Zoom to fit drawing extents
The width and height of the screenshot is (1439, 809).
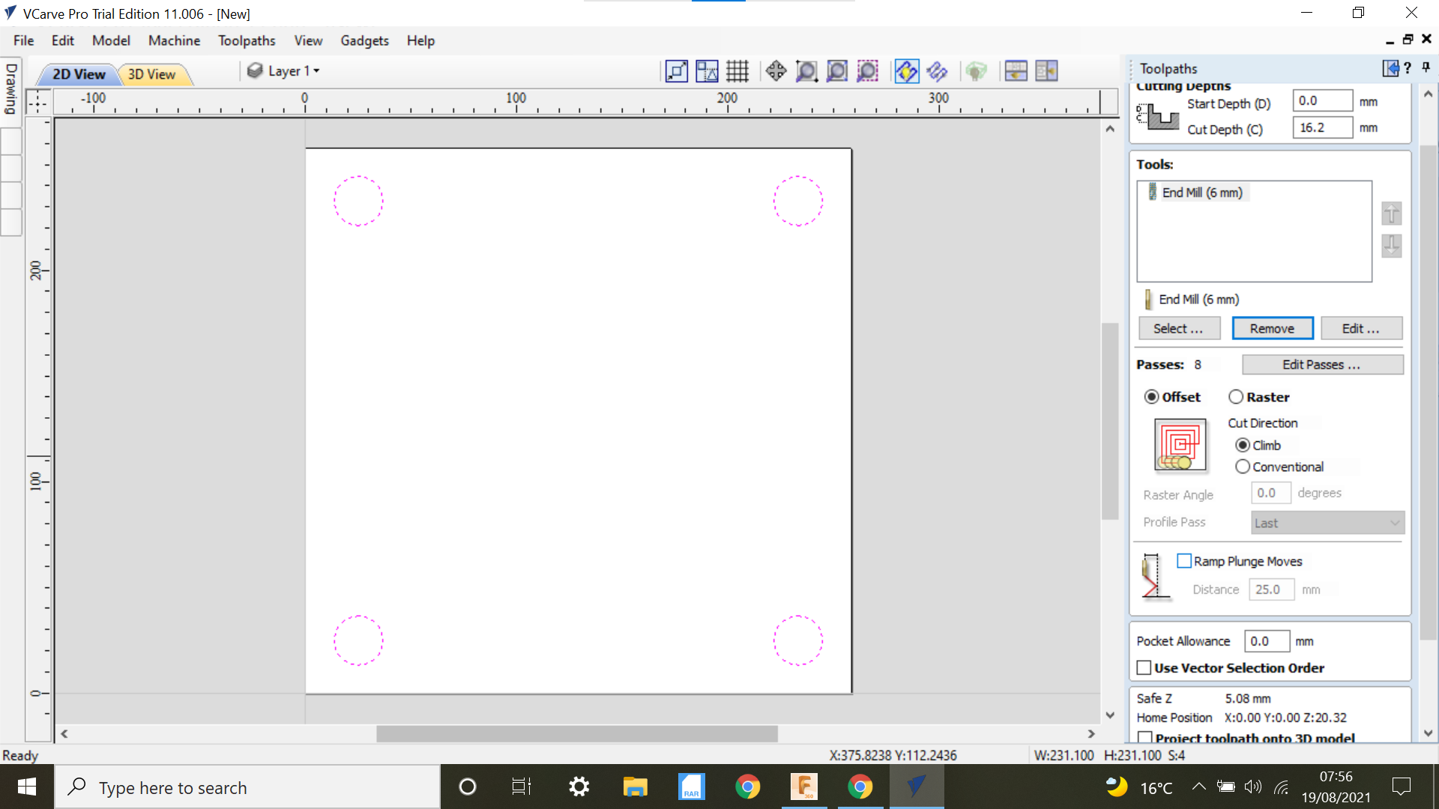click(x=837, y=71)
